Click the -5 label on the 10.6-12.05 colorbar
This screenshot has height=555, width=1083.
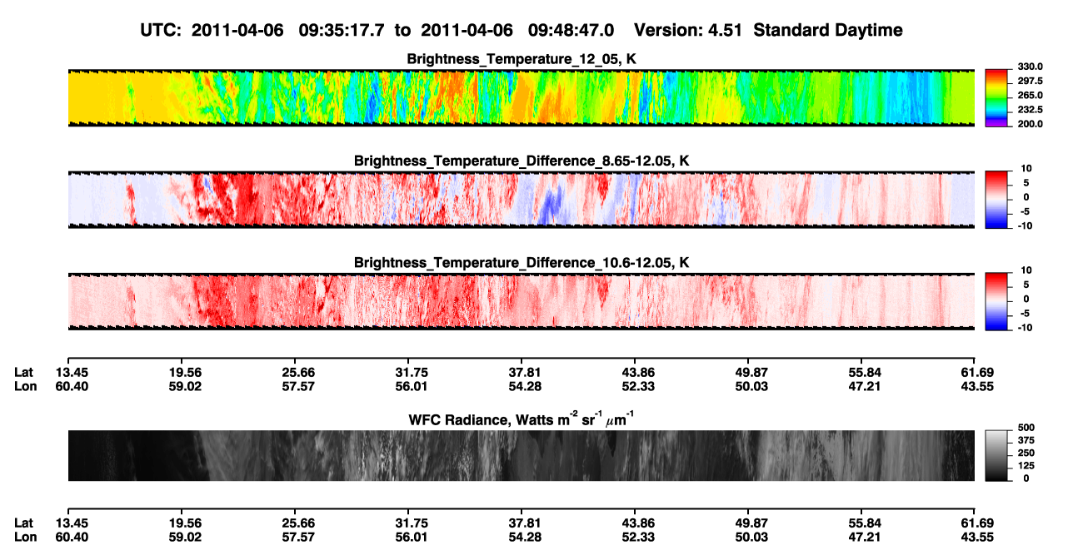(1027, 314)
